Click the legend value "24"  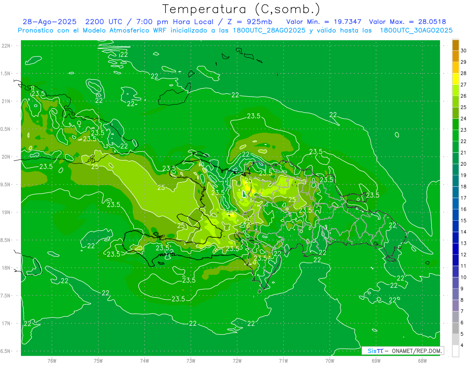(464, 118)
